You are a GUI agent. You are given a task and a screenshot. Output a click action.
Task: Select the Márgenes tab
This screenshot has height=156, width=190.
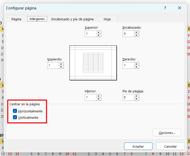[37, 19]
